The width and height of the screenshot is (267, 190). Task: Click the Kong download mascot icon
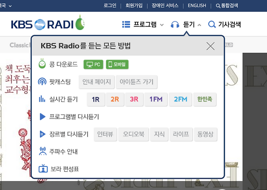[x=42, y=64]
